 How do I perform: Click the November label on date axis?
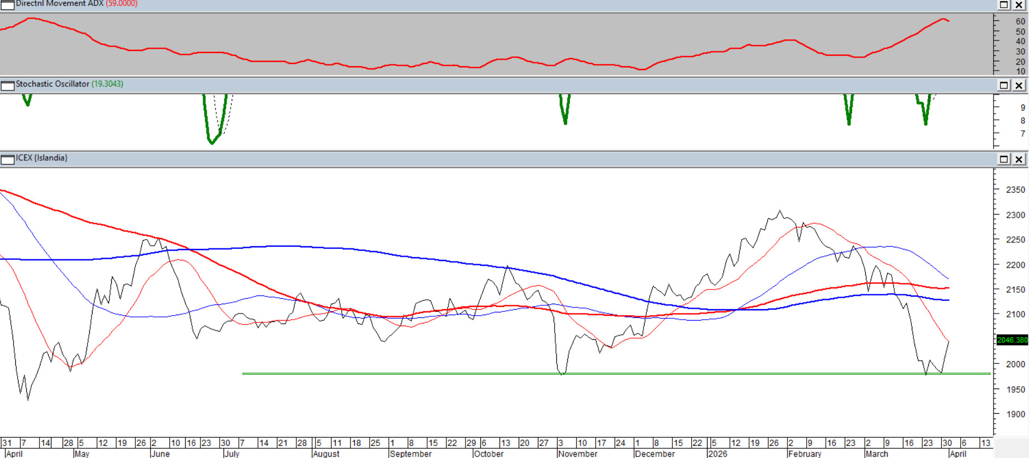coord(578,454)
